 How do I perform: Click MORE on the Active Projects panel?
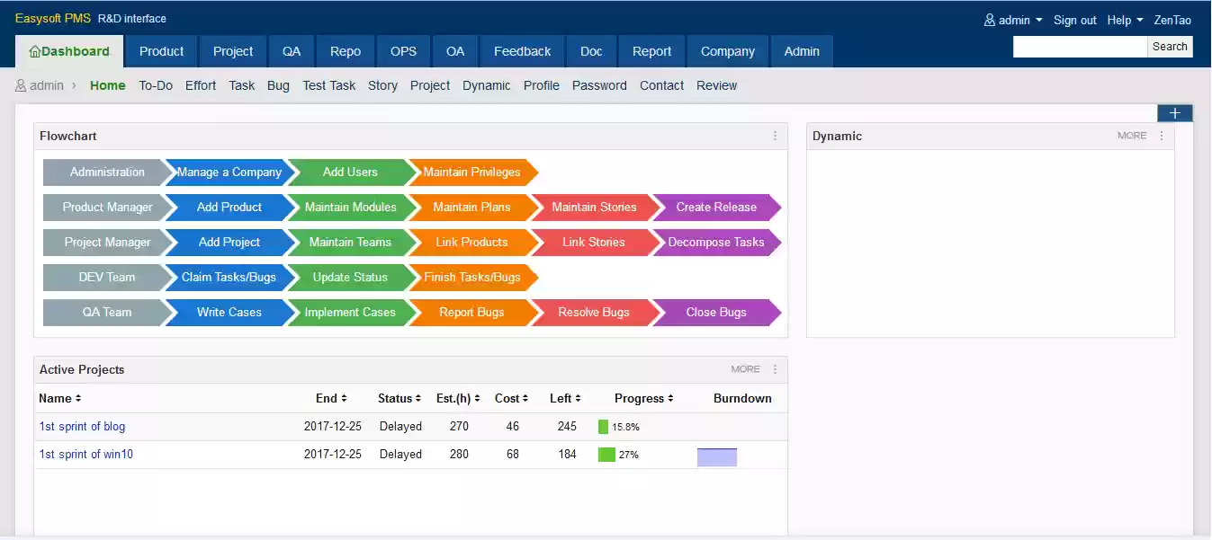pyautogui.click(x=744, y=368)
